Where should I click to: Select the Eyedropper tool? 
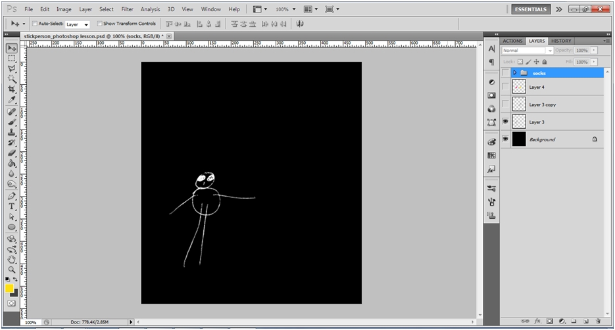tap(12, 99)
